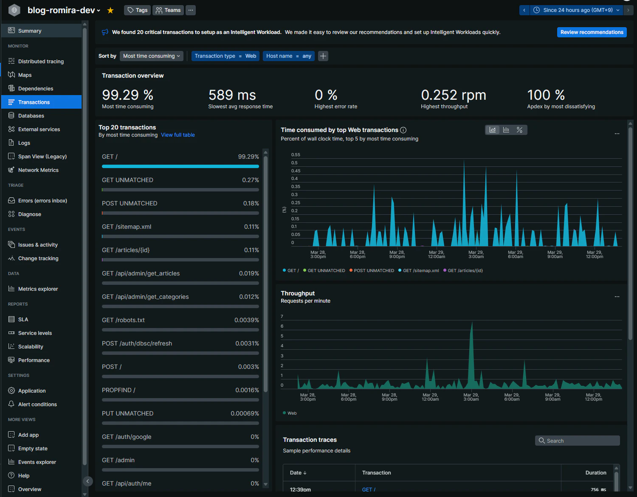637x497 pixels.
Task: Show info tooltip for Time consumed chart
Action: tap(403, 130)
